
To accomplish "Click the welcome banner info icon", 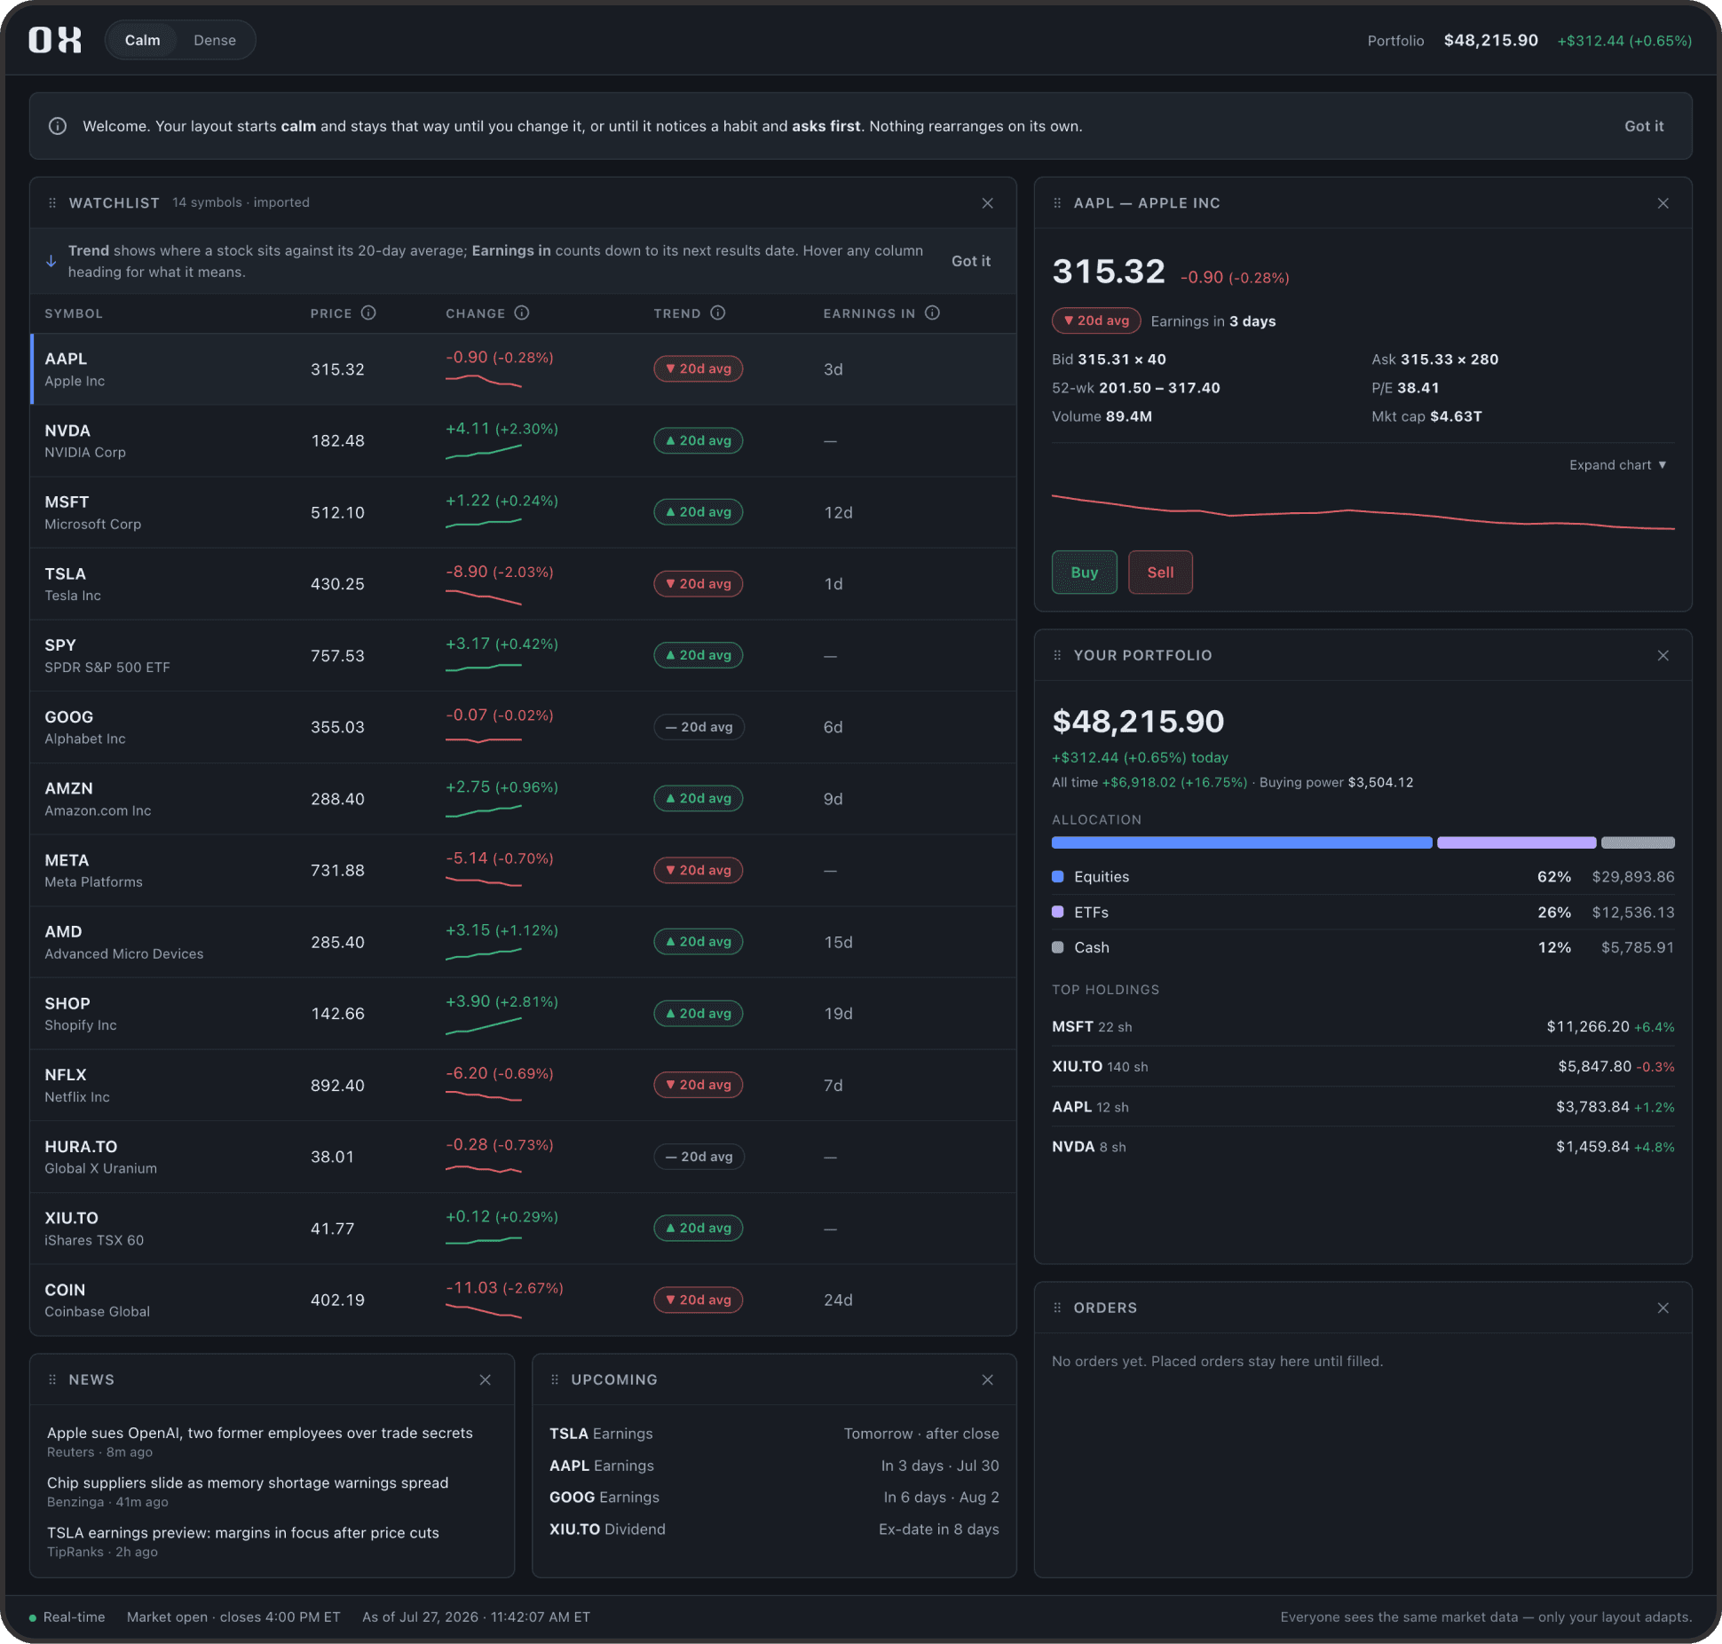I will (58, 126).
